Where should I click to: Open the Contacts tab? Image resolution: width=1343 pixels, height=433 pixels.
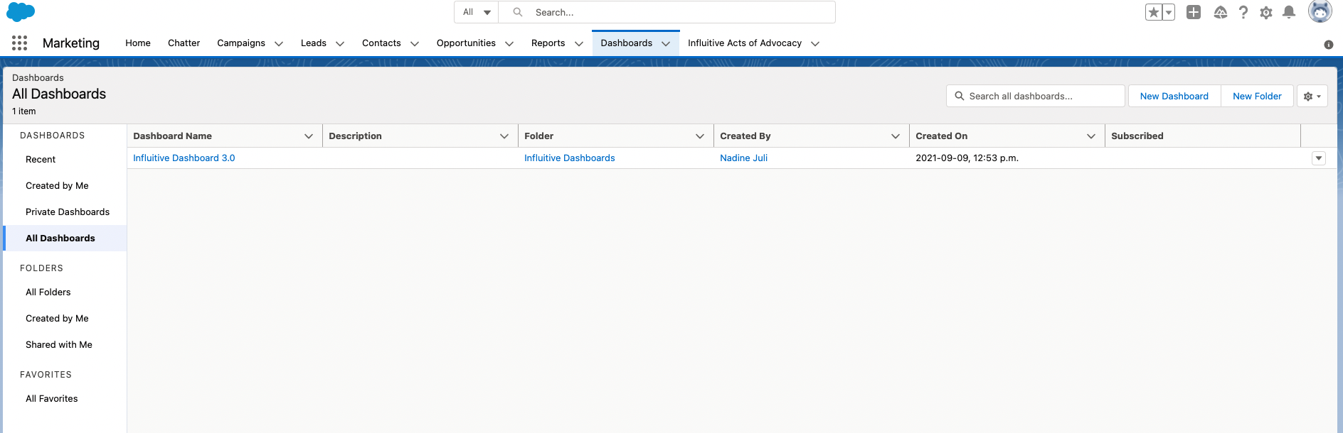pyautogui.click(x=381, y=43)
